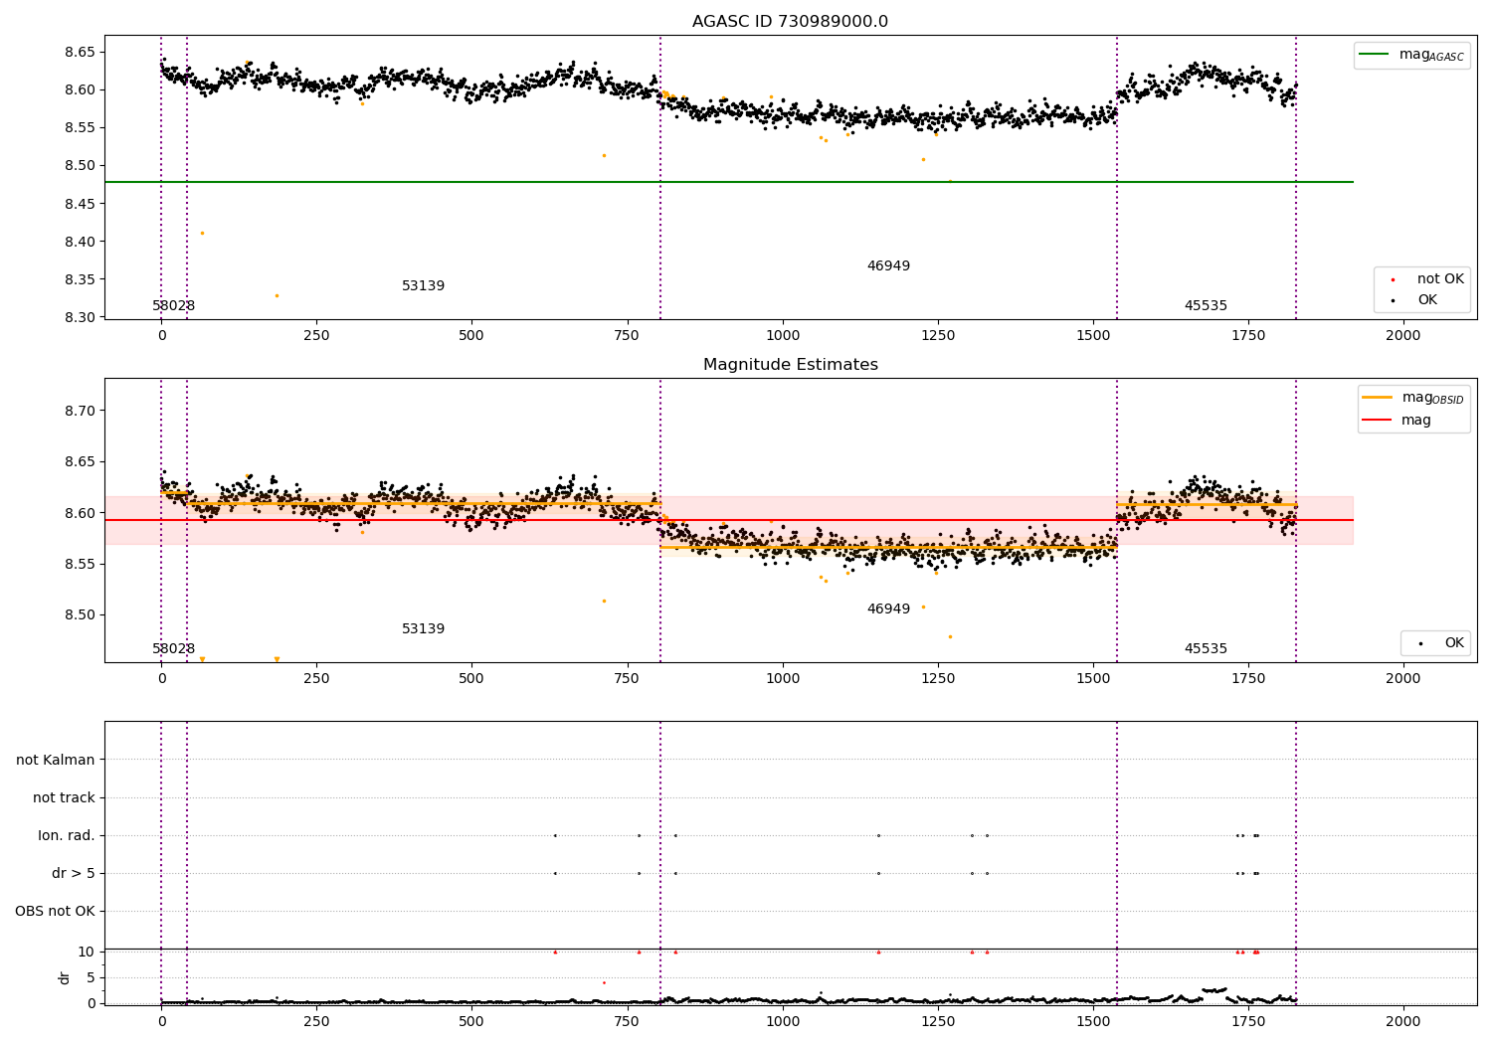
Task: Click orange outlier point near 8.33 in top plot
Action: (277, 295)
